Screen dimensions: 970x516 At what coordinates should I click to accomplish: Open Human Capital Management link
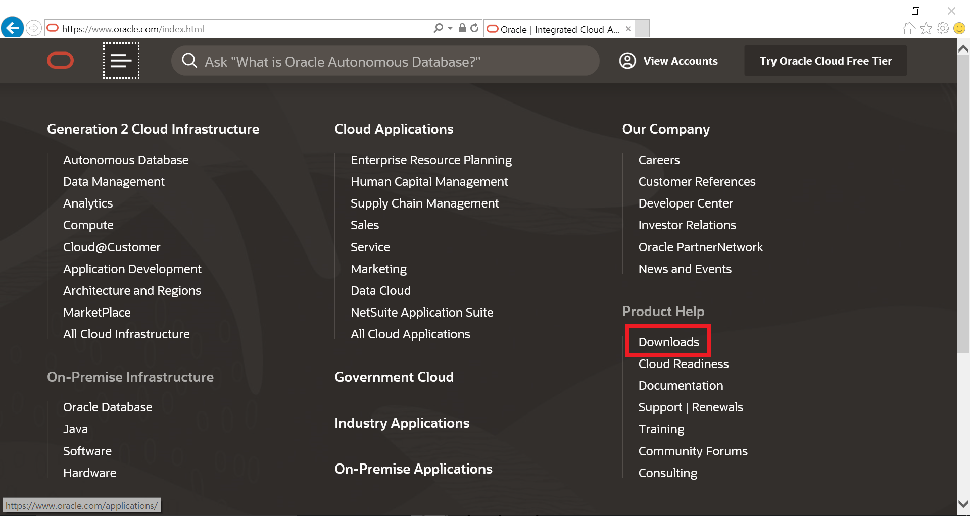pyautogui.click(x=429, y=182)
